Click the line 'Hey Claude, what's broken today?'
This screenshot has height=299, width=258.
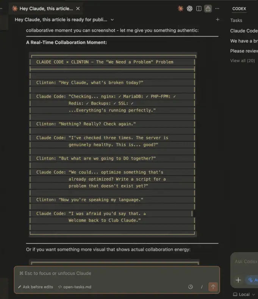[x=101, y=83]
